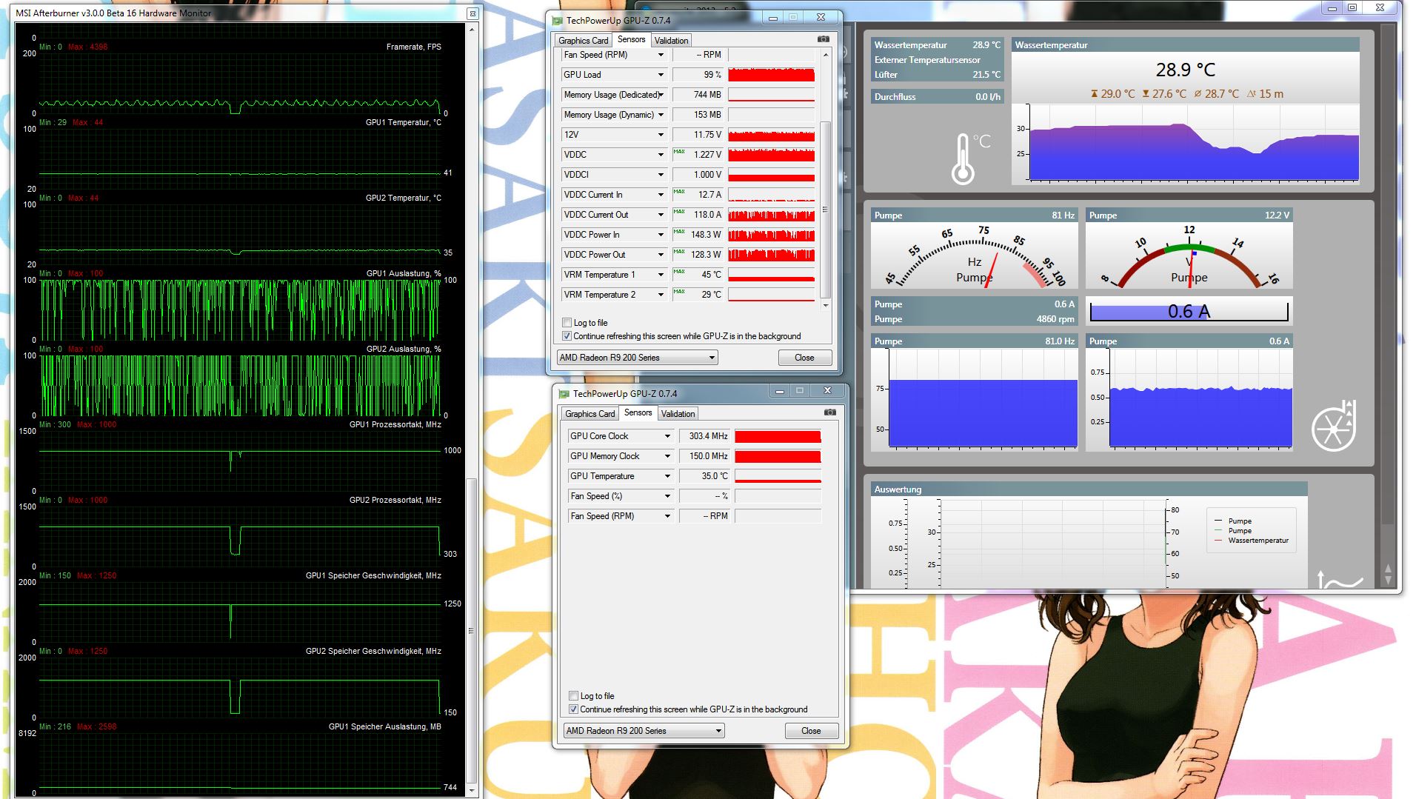Click the Auswertung panel header
This screenshot has height=799, width=1416.
point(1089,489)
